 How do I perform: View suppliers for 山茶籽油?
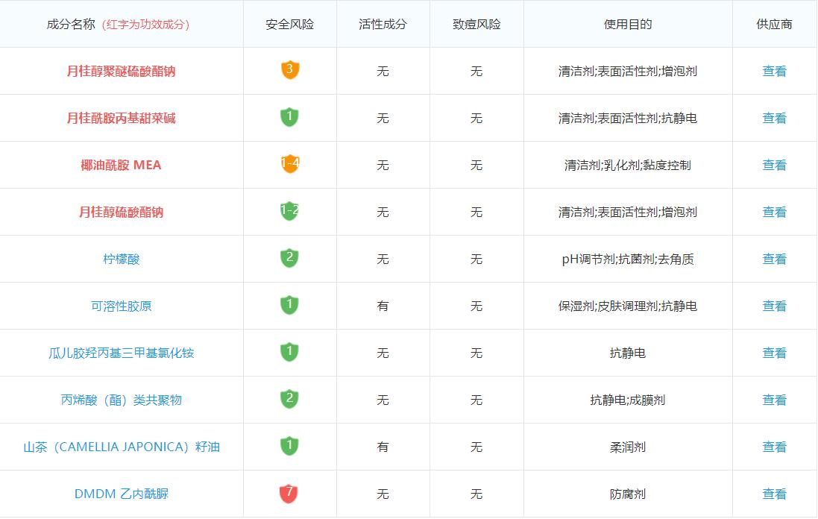[774, 447]
